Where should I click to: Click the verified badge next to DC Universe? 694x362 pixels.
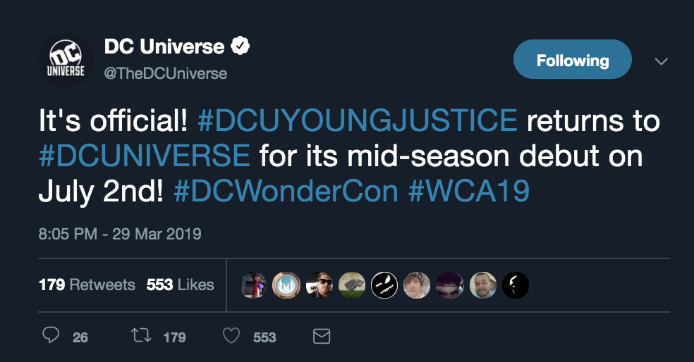point(241,47)
